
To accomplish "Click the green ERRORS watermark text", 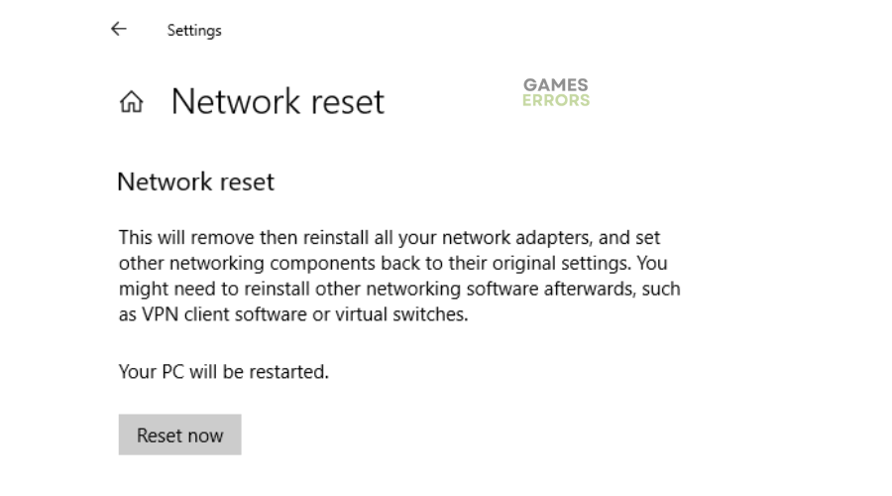I will (556, 100).
